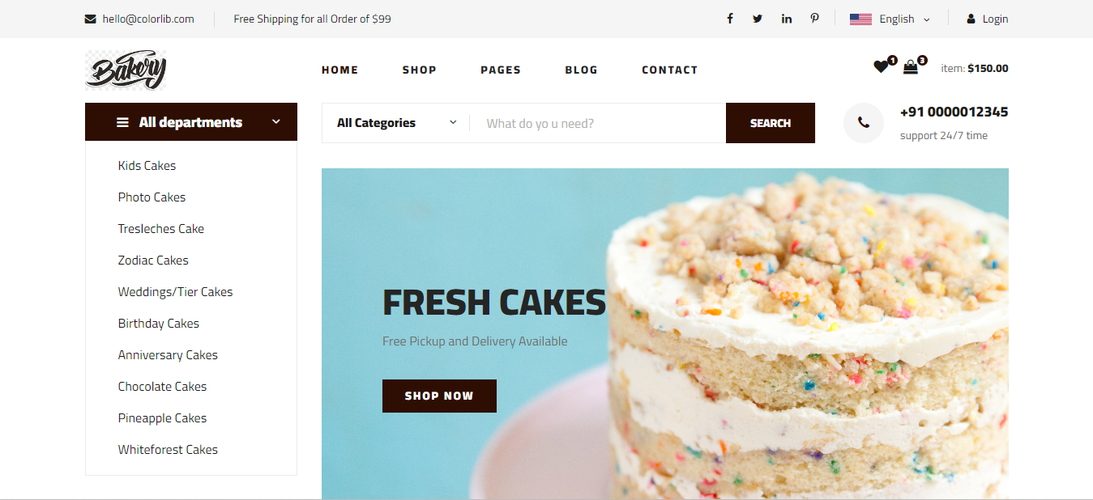
Task: Click the Bakery logo
Action: (x=126, y=70)
